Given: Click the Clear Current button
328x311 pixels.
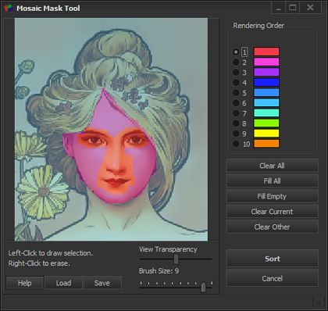Looking at the screenshot, I should coord(272,212).
